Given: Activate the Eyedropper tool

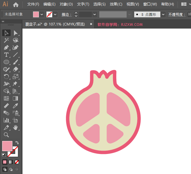Looking at the screenshot, I should click(x=15, y=106).
